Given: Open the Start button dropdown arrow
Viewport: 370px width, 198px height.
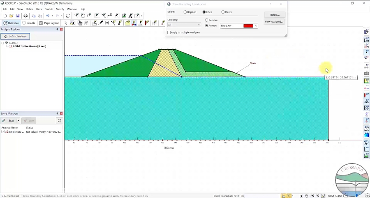Looking at the screenshot, I should click(18, 121).
